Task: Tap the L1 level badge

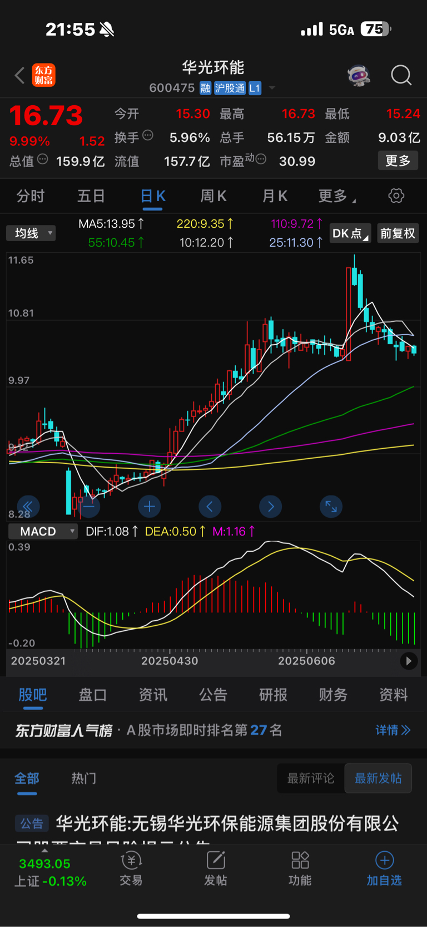Action: point(255,88)
